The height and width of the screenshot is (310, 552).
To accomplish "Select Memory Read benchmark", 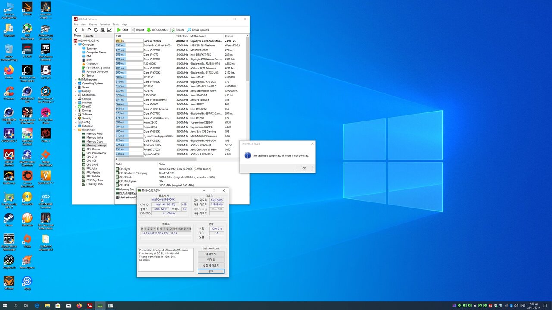I will point(91,133).
